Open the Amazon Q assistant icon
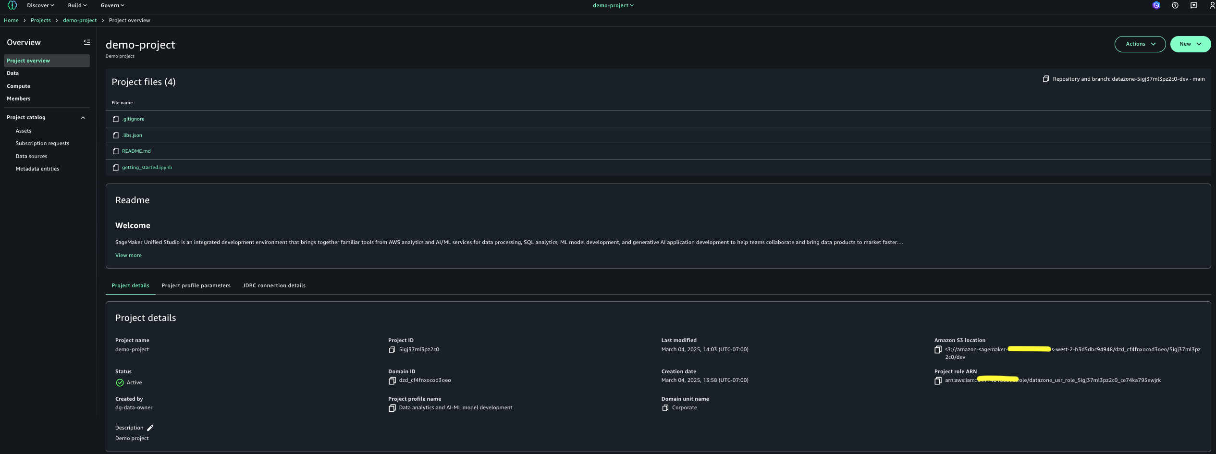Screen dimensions: 1216x454 click(1156, 5)
